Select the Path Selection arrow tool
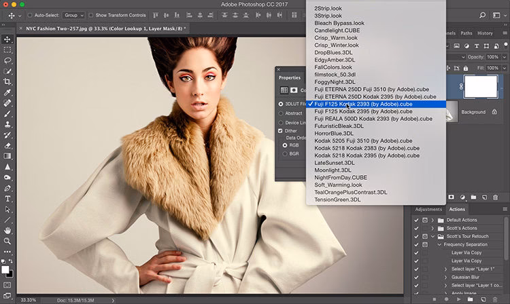 pos(7,209)
